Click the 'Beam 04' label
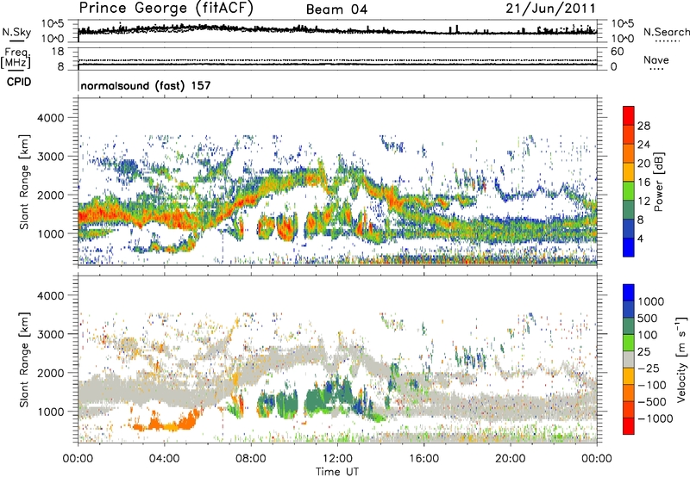Viewport: 690px width, 477px height. click(x=336, y=9)
